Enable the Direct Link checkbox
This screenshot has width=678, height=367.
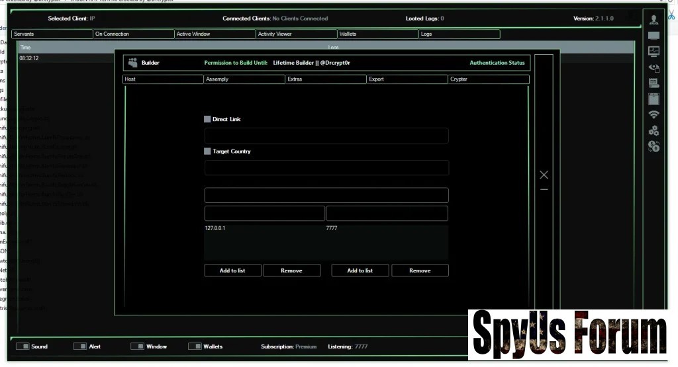pyautogui.click(x=207, y=119)
